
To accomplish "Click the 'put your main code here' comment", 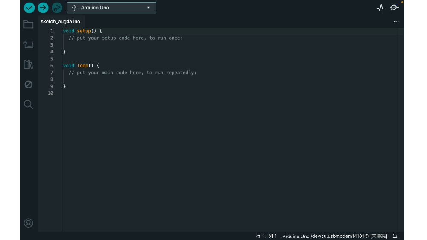I will click(x=132, y=73).
